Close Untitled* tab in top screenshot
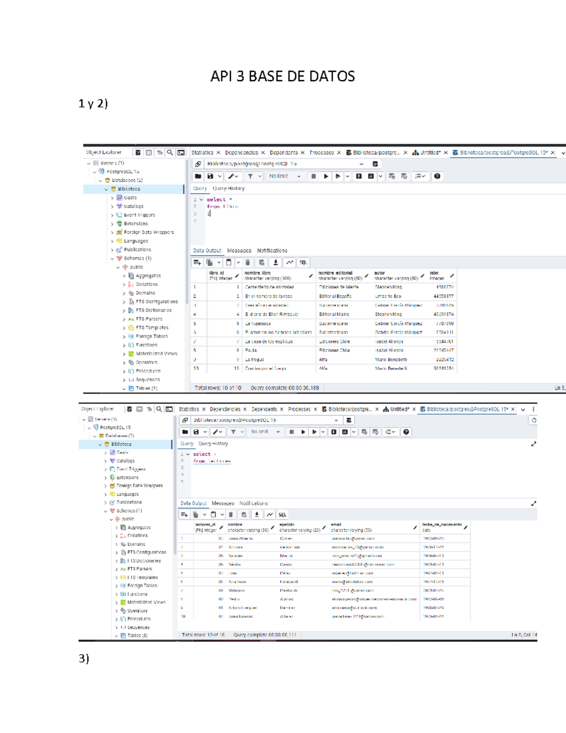Viewport: 566px width, 733px height. click(x=445, y=152)
